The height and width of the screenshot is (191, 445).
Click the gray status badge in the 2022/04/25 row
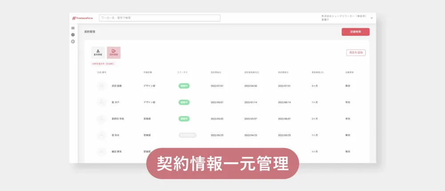[187, 135]
